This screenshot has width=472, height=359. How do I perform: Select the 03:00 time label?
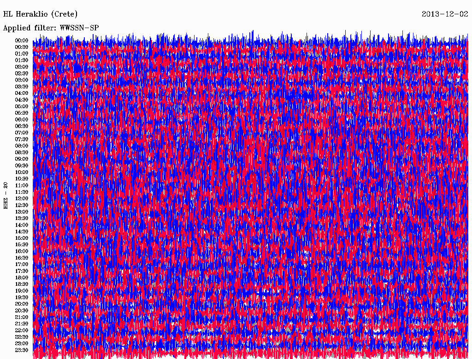tap(22, 80)
